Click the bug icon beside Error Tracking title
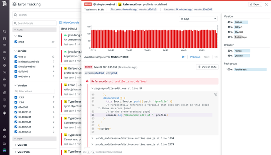 tap(15, 4)
